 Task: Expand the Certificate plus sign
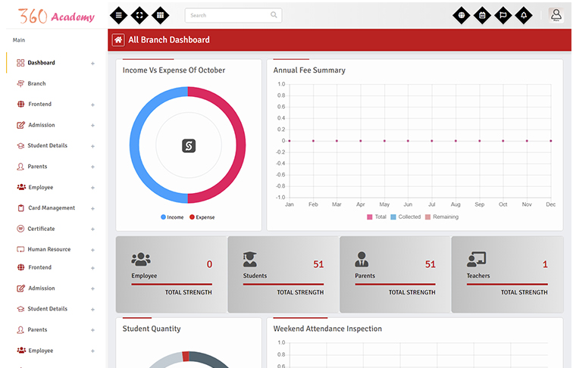(92, 229)
